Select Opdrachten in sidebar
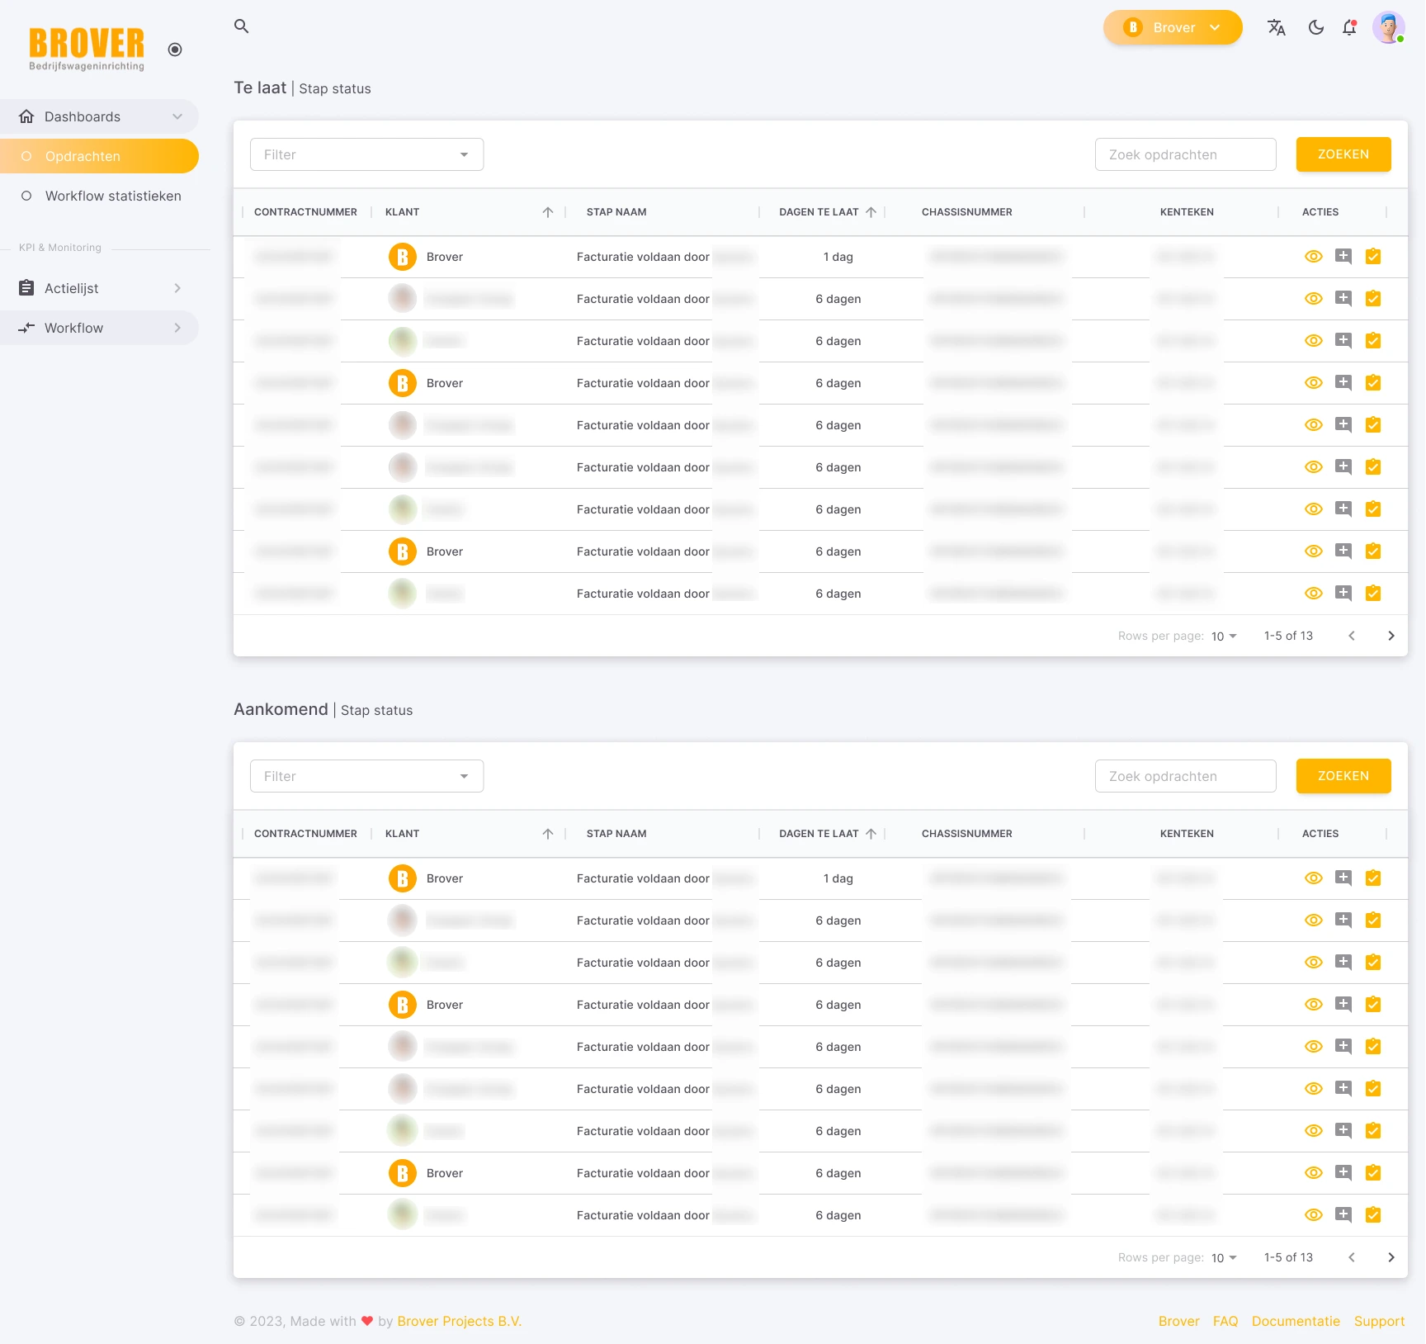Screen dimensions: 1426x1344 tap(99, 156)
